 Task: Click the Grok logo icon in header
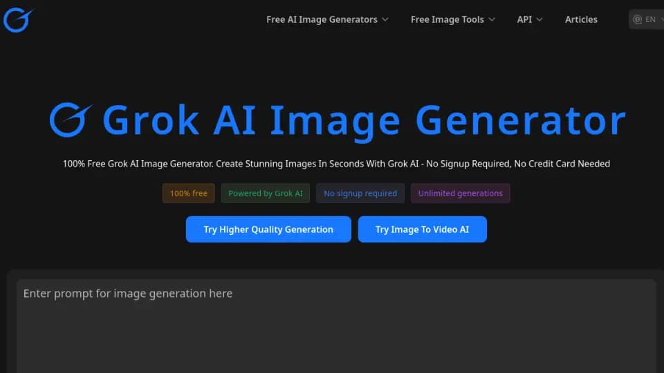coord(18,19)
